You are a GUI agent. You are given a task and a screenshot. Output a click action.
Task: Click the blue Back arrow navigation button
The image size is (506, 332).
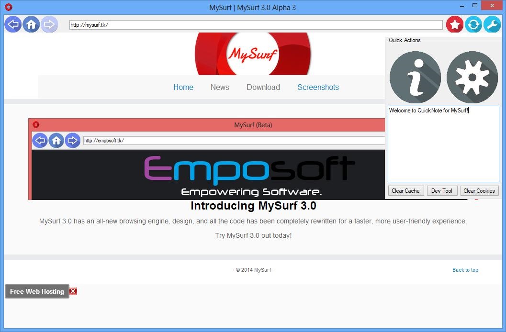pos(13,24)
